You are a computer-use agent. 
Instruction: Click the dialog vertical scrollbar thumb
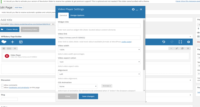pyautogui.click(x=144, y=45)
